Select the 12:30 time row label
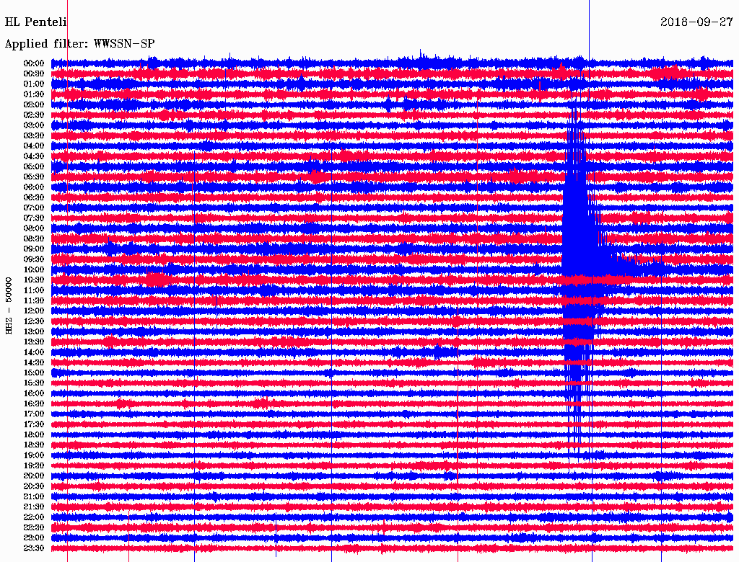This screenshot has width=739, height=562. (x=33, y=321)
